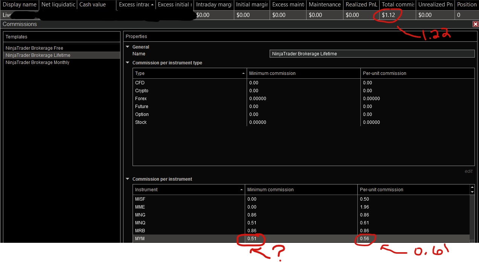
Task: Select the Forex row
Action: point(304,99)
